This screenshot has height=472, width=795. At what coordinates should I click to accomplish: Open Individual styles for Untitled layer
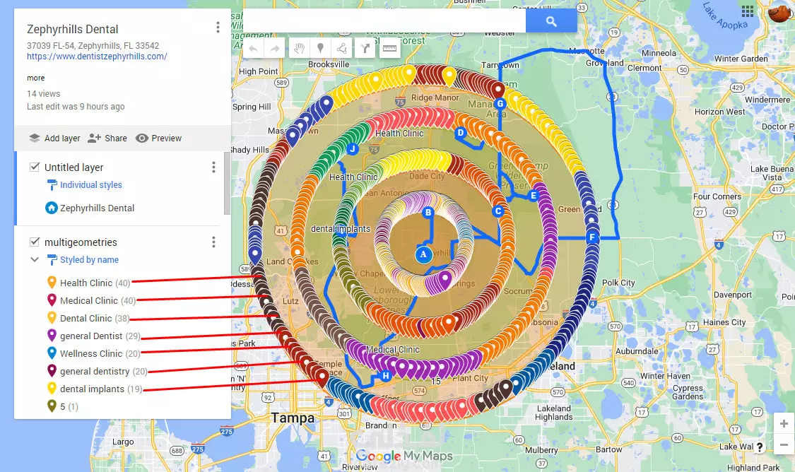(90, 185)
